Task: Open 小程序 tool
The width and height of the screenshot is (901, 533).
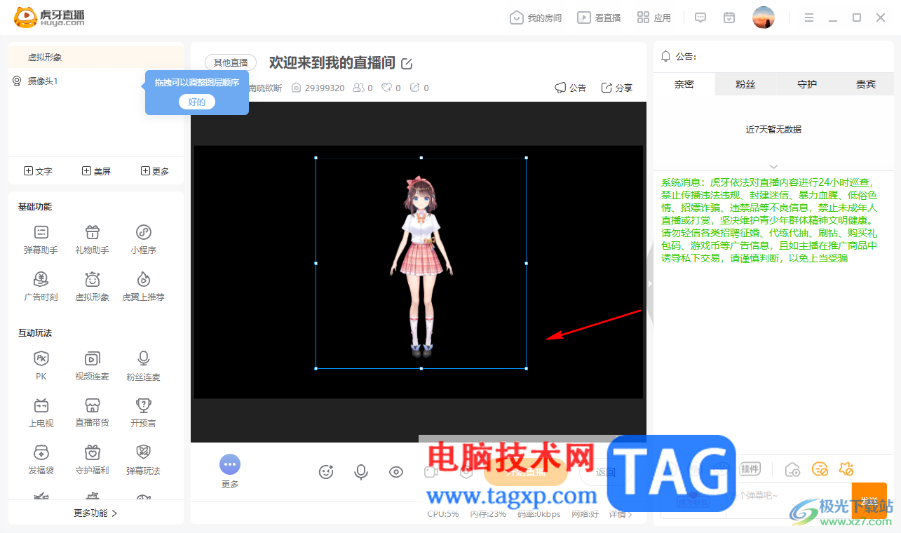Action: pos(144,239)
